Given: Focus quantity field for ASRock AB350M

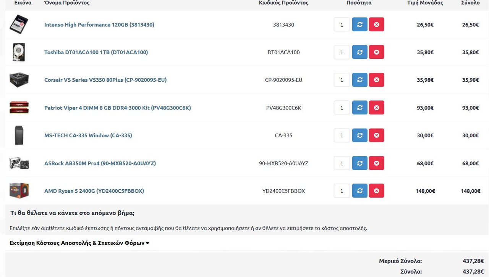Looking at the screenshot, I should tap(342, 163).
